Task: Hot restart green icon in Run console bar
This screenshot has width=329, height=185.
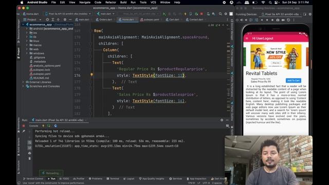Action: coord(49,126)
